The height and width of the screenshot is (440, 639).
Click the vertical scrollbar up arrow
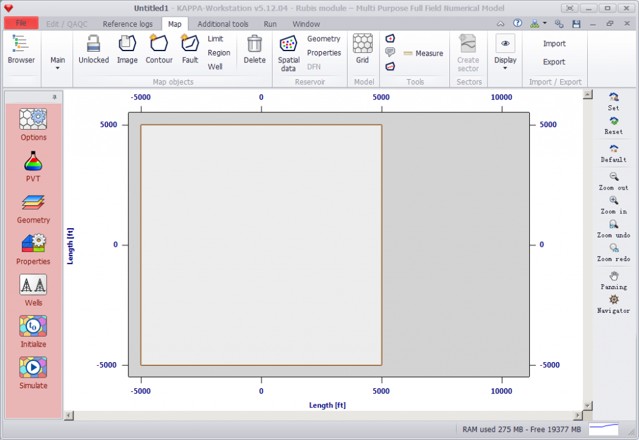[x=587, y=95]
